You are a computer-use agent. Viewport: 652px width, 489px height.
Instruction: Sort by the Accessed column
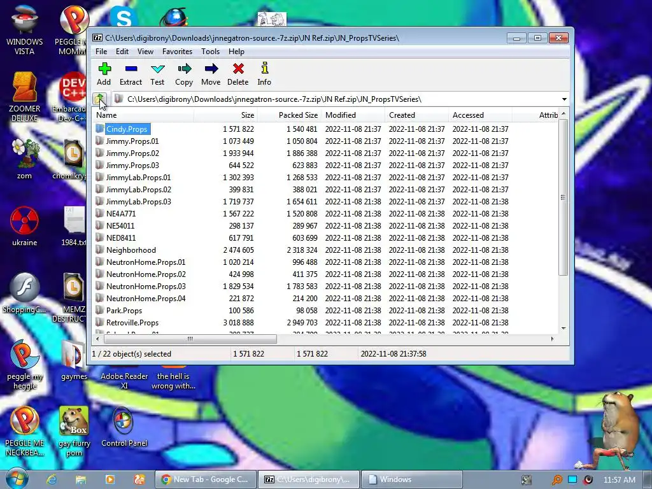(x=480, y=115)
